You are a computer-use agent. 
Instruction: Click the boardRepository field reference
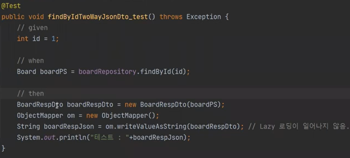tap(107, 72)
